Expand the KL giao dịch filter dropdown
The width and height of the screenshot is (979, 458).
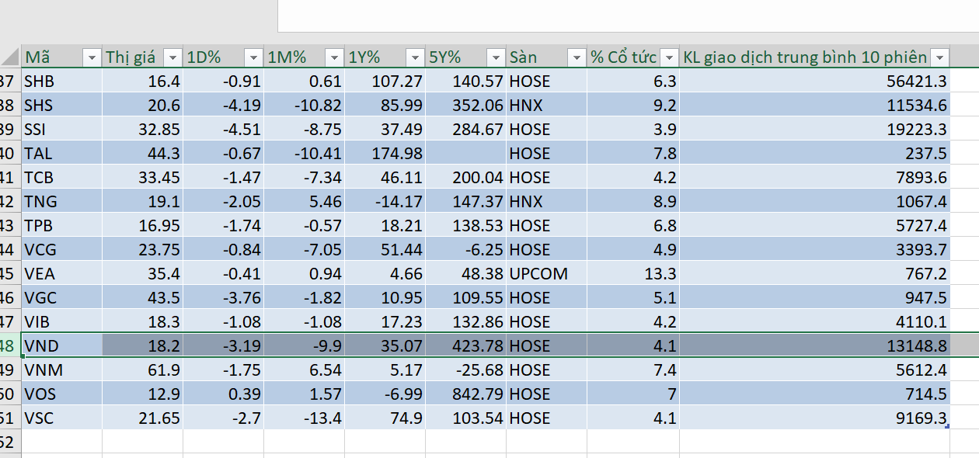coord(940,57)
